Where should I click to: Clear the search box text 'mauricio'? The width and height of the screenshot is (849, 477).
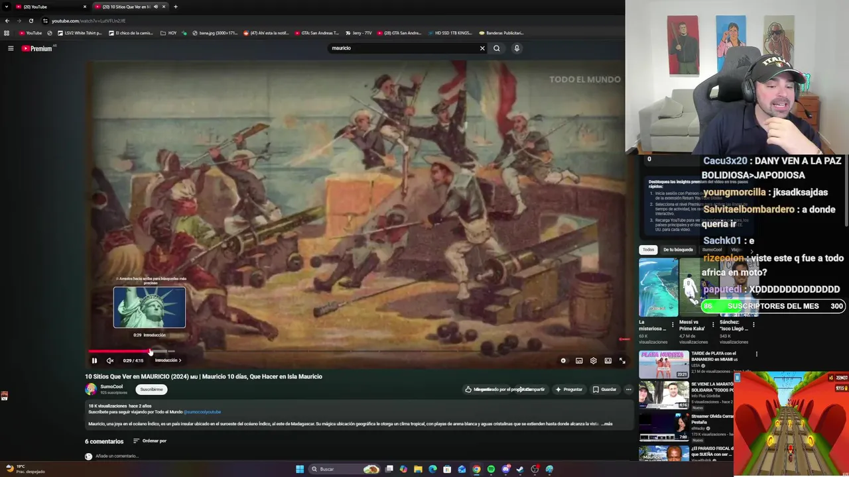tap(482, 48)
